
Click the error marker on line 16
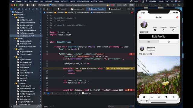tap(131, 54)
